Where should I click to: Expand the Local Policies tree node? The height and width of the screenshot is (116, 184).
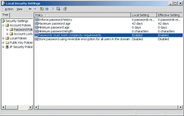(3, 38)
